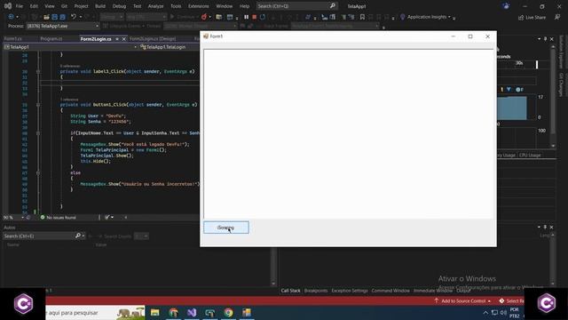The image size is (568, 320).
Task: Close the Form2Login.cs tab with X
Action: coord(124,39)
